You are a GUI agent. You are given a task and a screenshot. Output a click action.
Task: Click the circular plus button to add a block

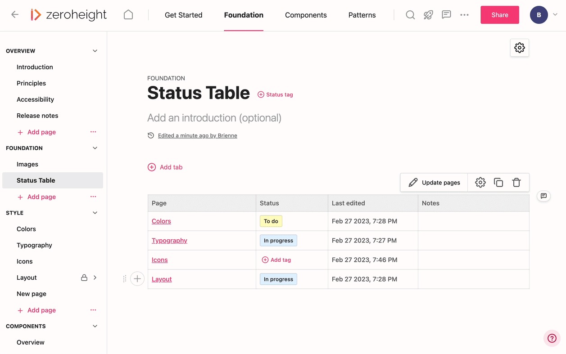(x=137, y=278)
